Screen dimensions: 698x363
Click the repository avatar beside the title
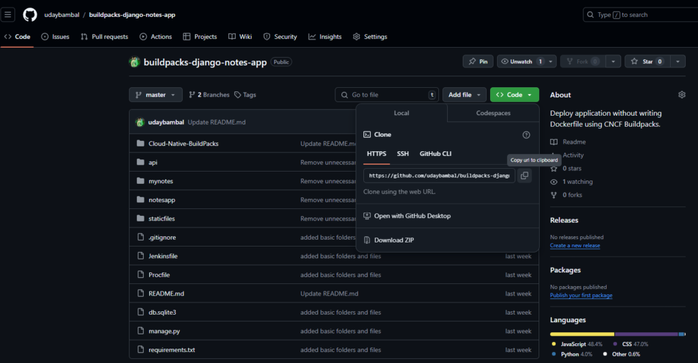134,62
